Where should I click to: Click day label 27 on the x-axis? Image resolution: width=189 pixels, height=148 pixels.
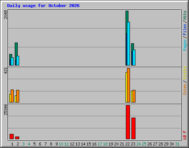(x=155, y=144)
